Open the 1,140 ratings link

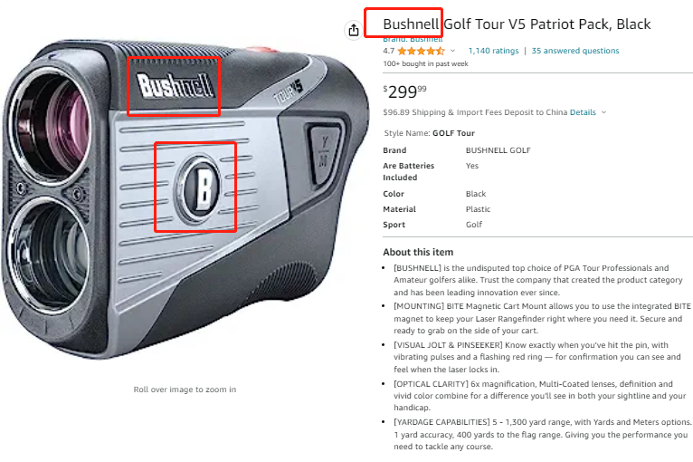click(493, 51)
